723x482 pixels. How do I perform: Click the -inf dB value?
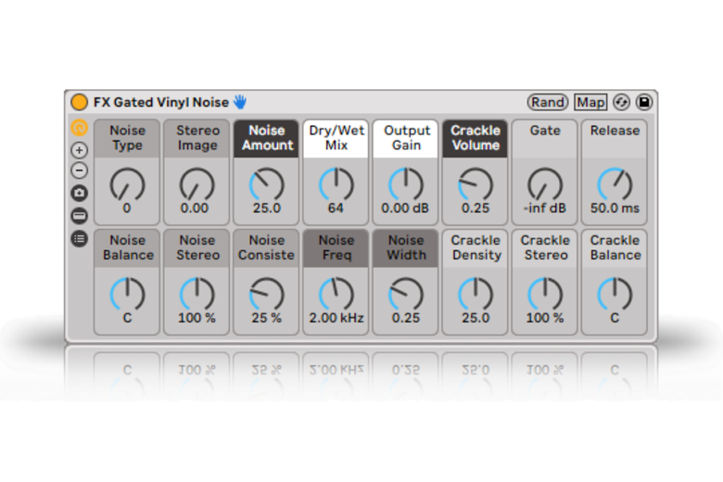click(545, 208)
